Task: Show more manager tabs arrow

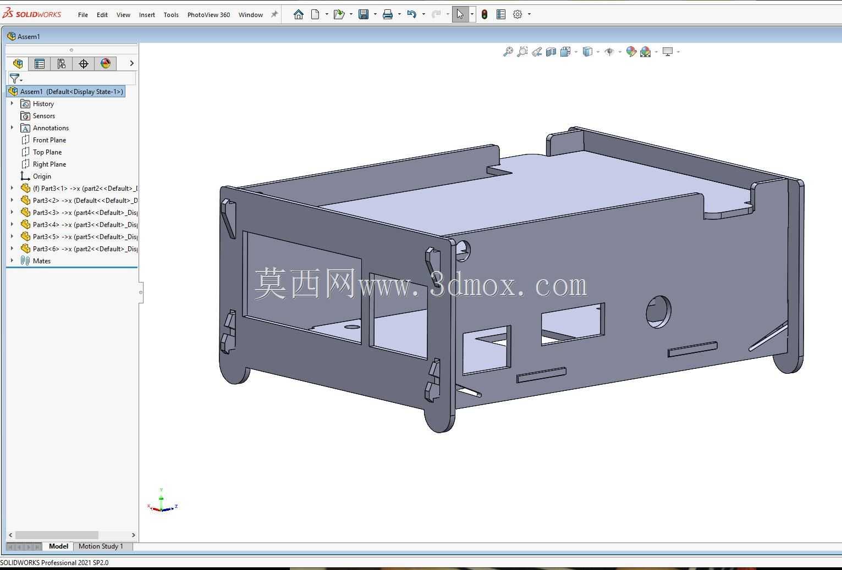Action: tap(131, 63)
